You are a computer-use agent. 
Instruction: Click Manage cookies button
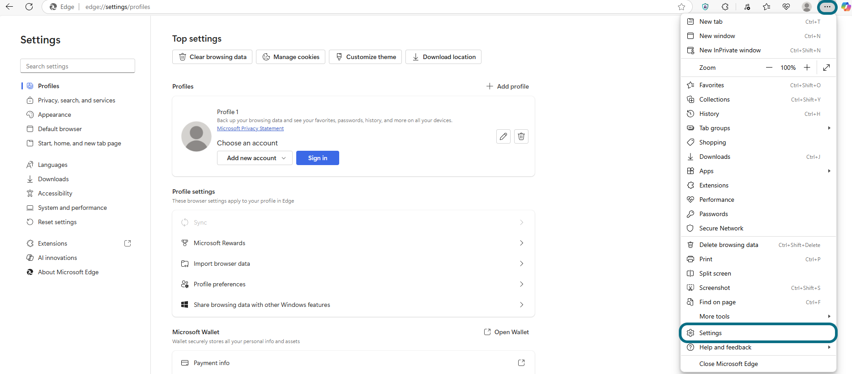[x=291, y=57]
